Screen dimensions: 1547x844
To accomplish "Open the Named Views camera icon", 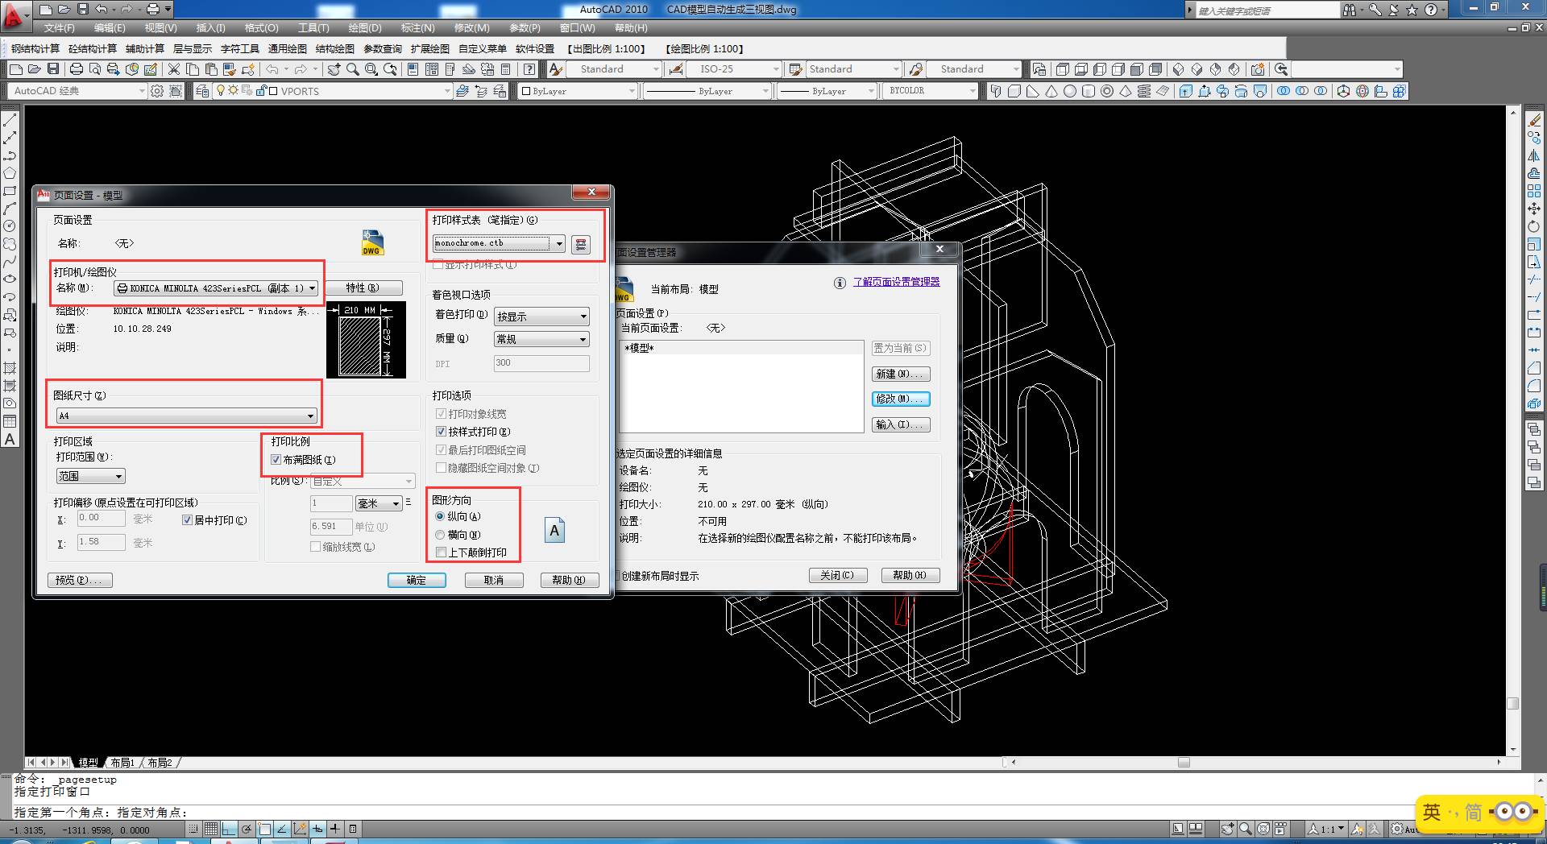I will (x=1258, y=69).
